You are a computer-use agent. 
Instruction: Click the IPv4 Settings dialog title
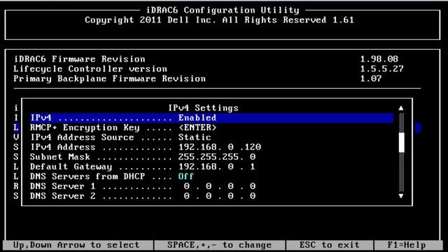[x=203, y=108]
